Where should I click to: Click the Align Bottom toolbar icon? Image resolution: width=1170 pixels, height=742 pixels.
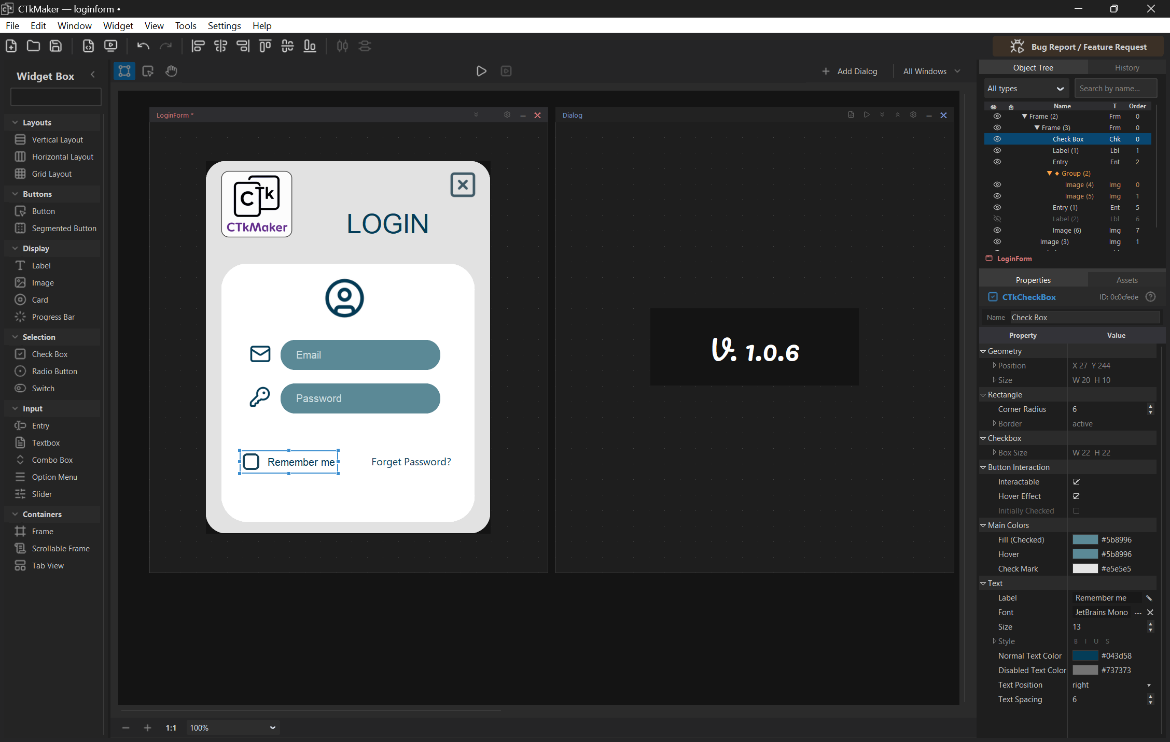click(310, 46)
